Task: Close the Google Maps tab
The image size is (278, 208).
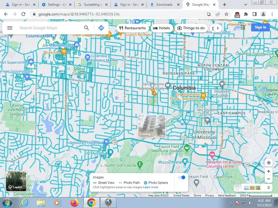Action: click(214, 5)
